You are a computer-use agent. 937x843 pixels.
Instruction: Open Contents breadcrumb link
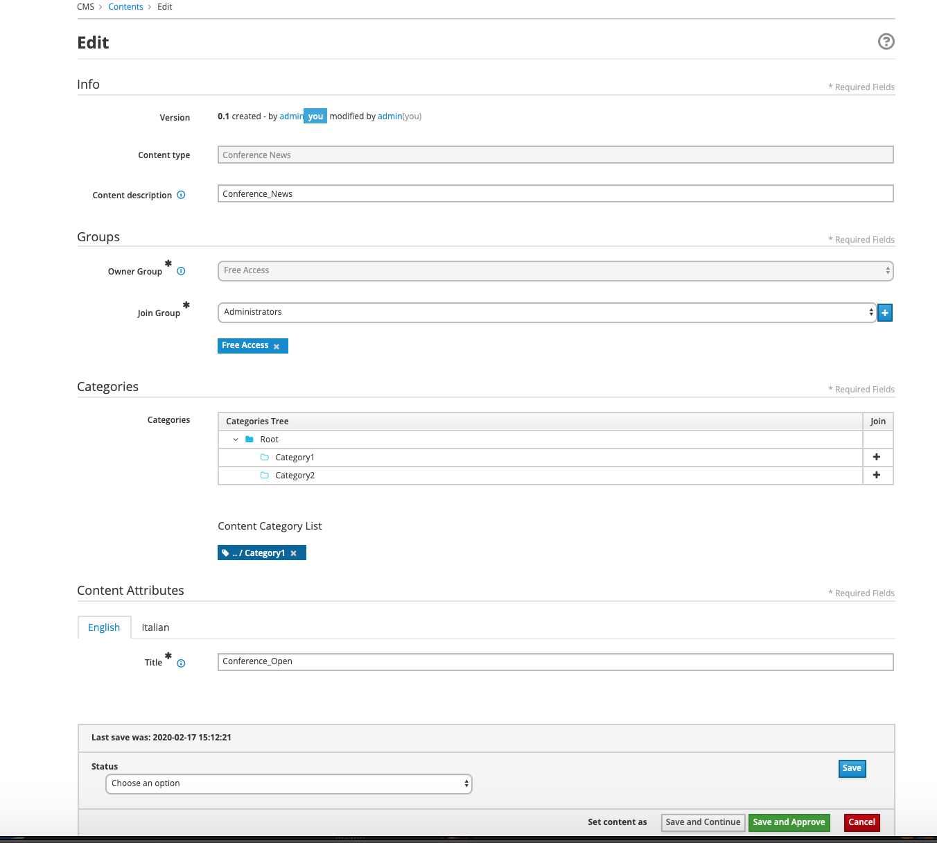(125, 7)
